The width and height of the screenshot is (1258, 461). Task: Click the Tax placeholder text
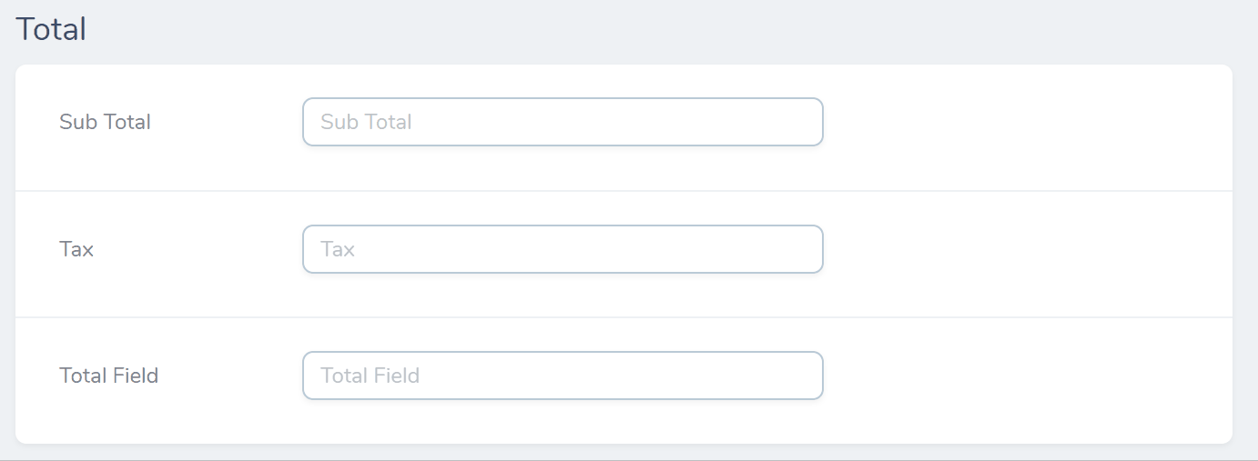pyautogui.click(x=338, y=249)
